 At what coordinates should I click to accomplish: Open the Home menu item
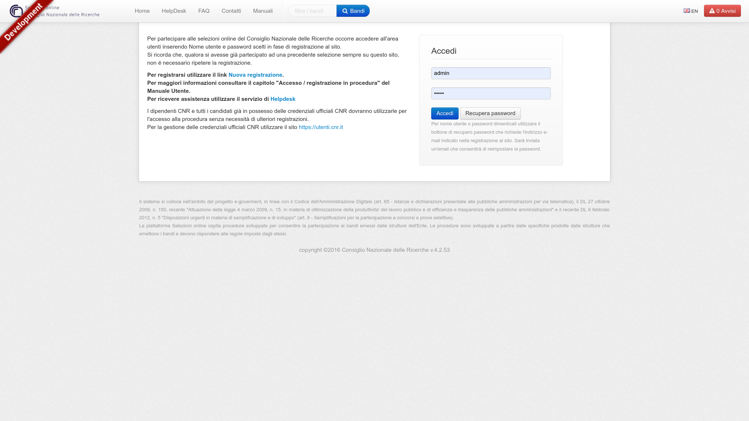[142, 11]
